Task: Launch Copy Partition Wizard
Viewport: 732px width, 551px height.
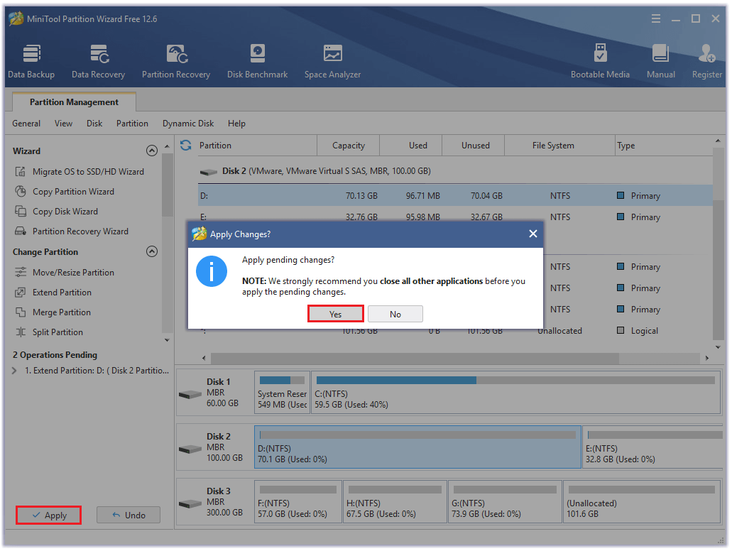Action: (65, 192)
